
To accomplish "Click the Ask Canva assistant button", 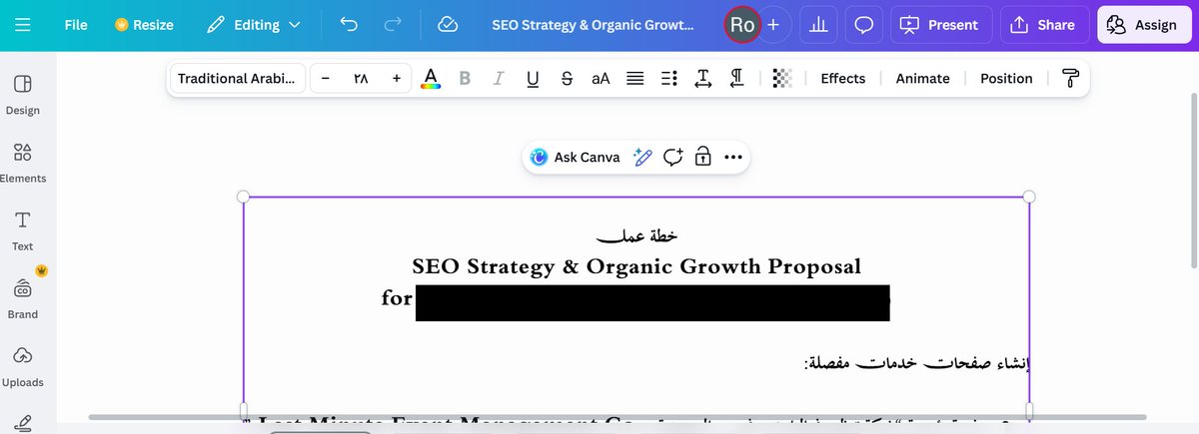I will 576,157.
